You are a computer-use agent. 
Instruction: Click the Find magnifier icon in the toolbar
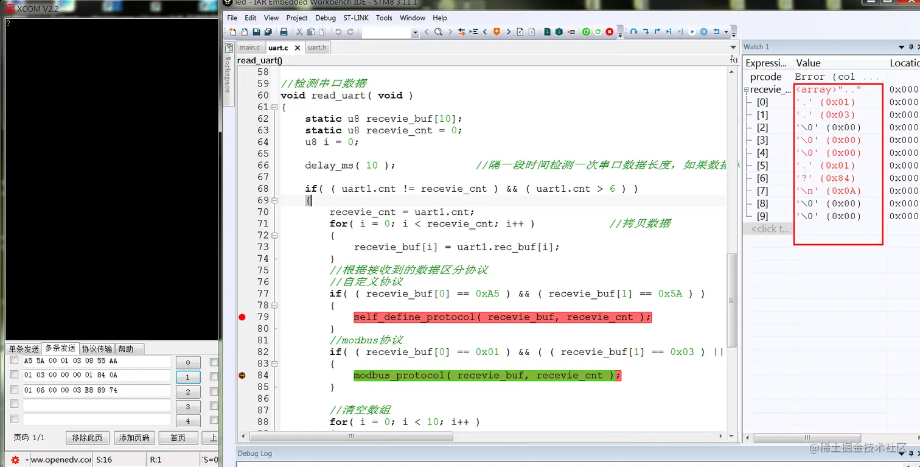click(438, 32)
